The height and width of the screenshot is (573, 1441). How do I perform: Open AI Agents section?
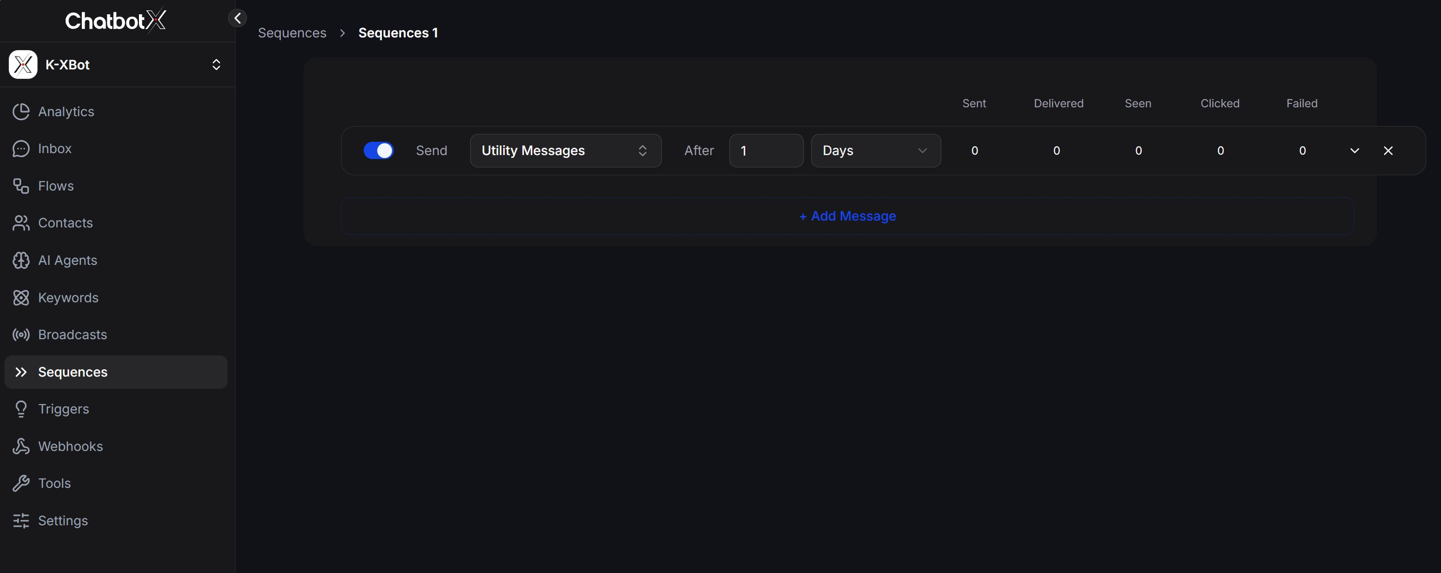tap(116, 260)
